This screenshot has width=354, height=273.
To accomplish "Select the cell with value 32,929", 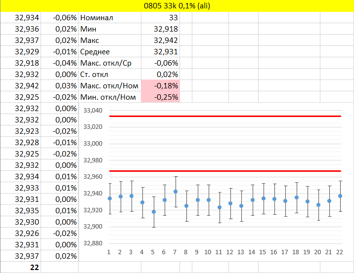I will 20,52.
